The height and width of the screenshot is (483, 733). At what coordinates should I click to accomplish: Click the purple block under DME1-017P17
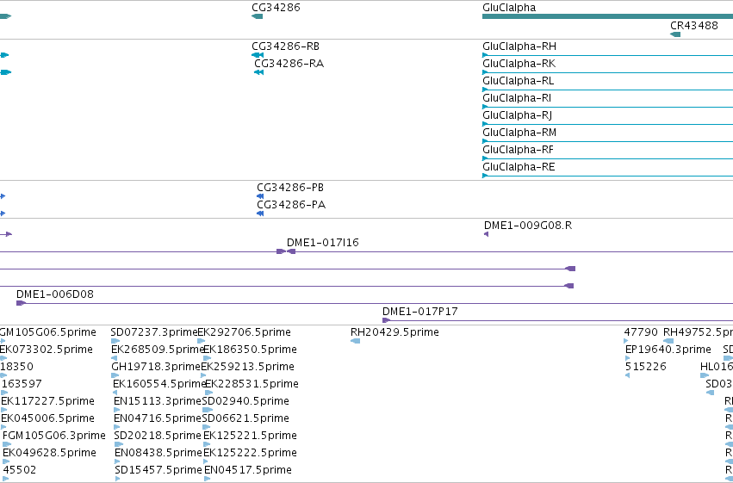pyautogui.click(x=386, y=320)
